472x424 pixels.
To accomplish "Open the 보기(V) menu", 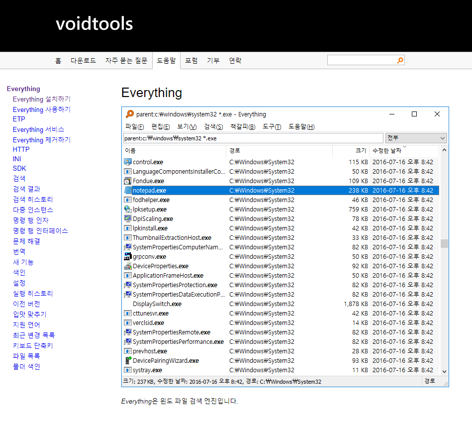I will click(187, 127).
